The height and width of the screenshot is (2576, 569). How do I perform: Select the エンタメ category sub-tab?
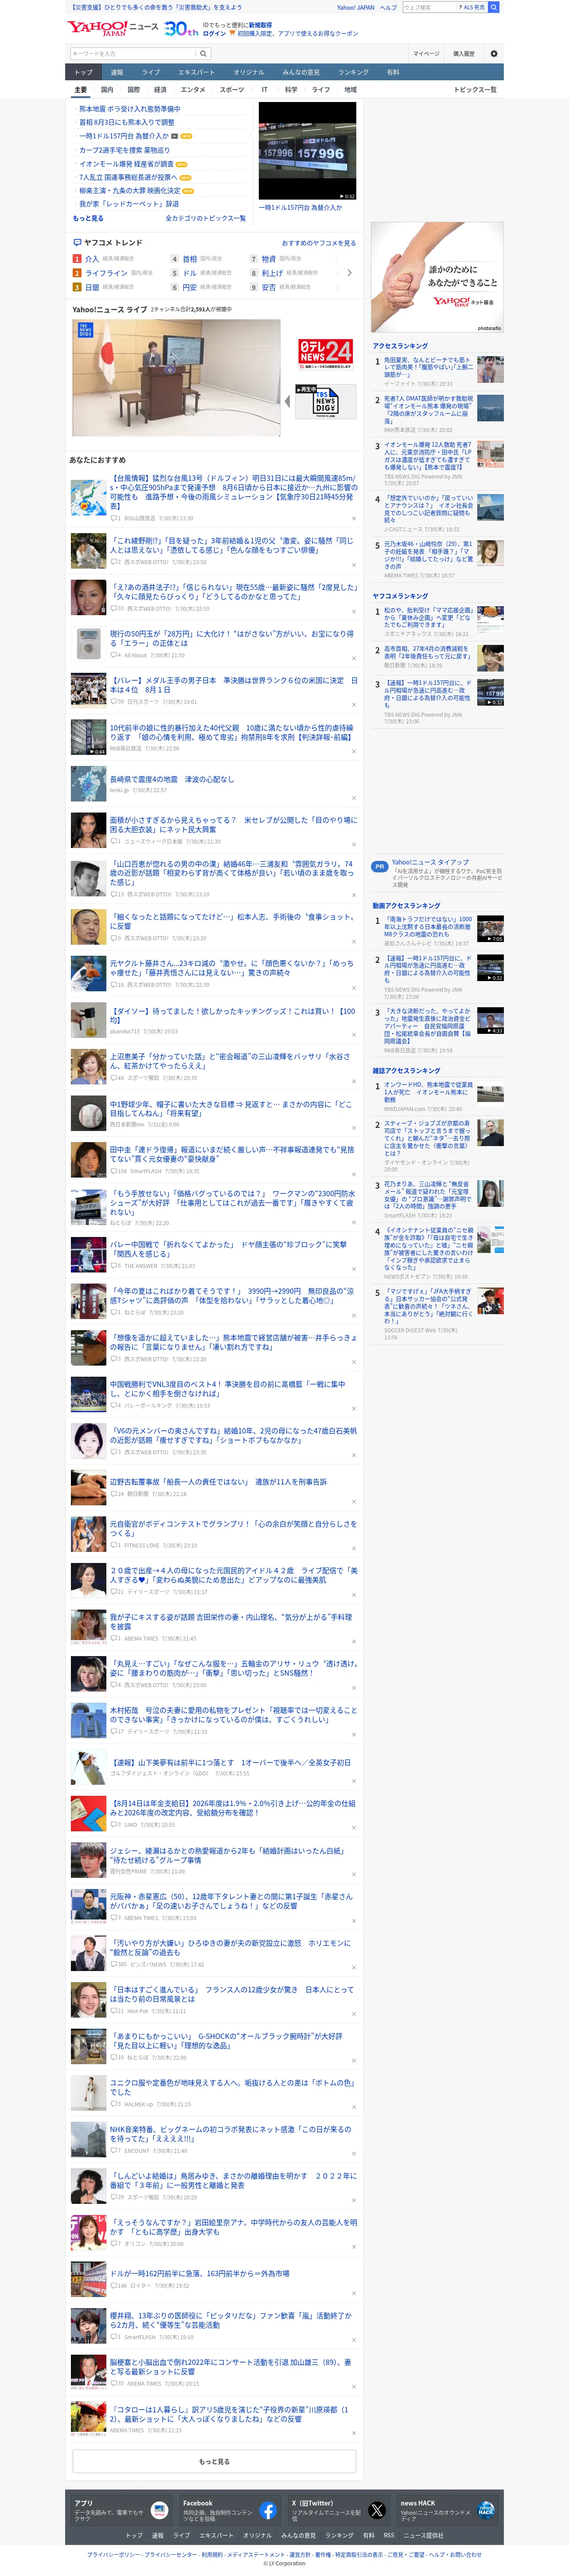pyautogui.click(x=193, y=90)
